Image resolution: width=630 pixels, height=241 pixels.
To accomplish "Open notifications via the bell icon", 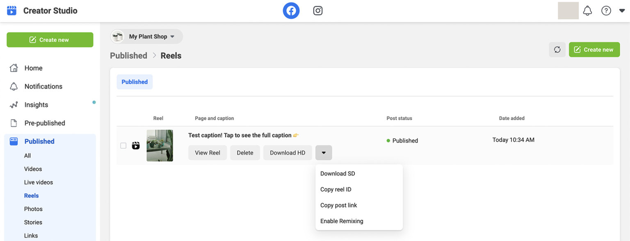I will tap(587, 11).
